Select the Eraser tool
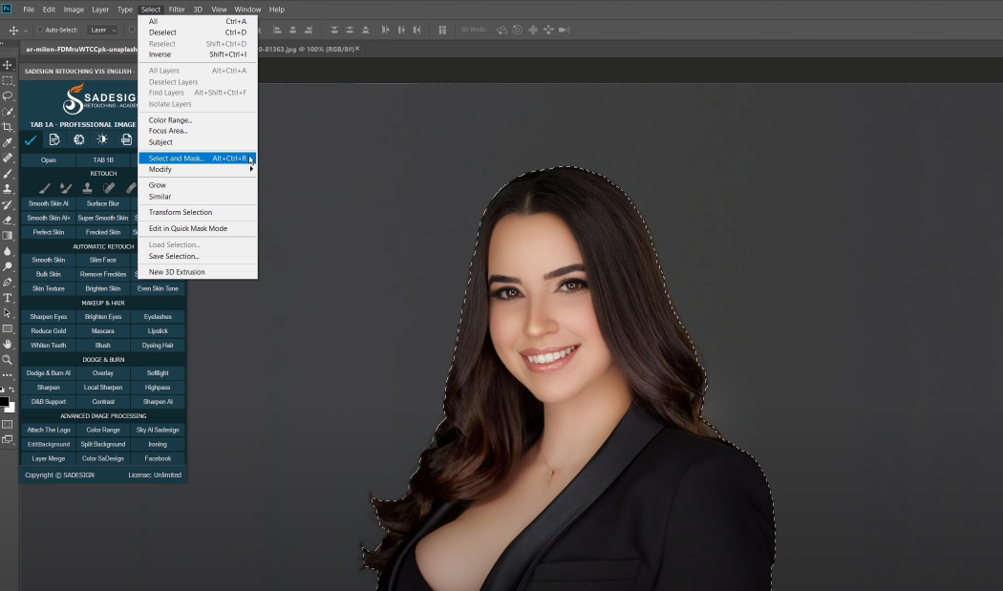The width and height of the screenshot is (1003, 591). (8, 220)
